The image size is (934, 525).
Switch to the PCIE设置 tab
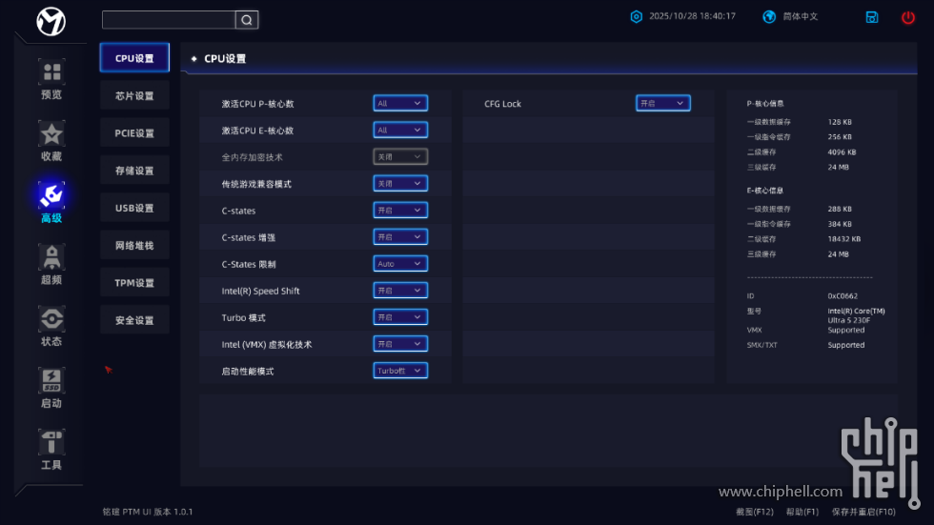(134, 133)
